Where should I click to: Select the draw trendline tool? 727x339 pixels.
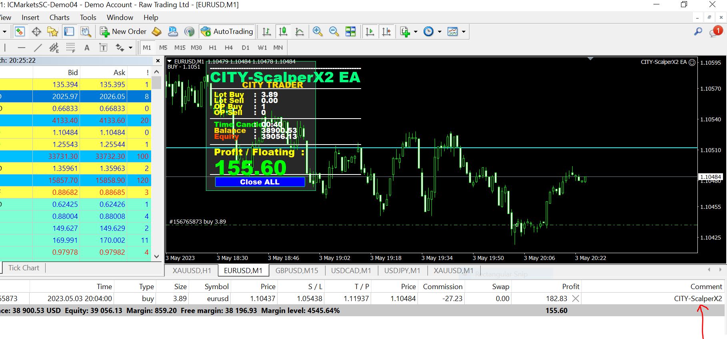tap(38, 48)
